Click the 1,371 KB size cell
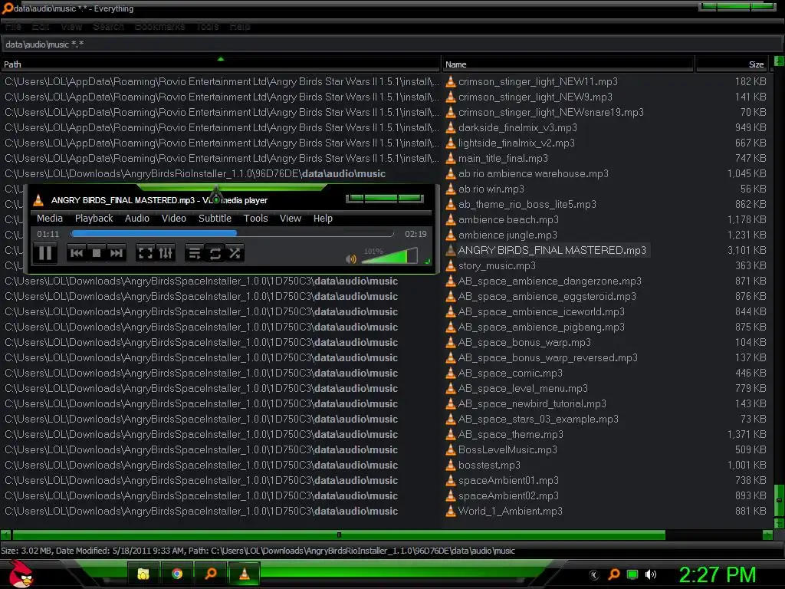The height and width of the screenshot is (589, 785). [x=747, y=434]
